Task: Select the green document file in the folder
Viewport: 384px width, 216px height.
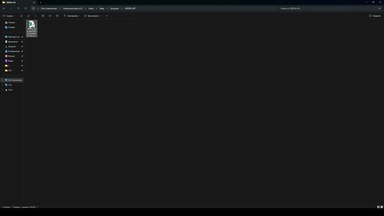Action: 32,28
